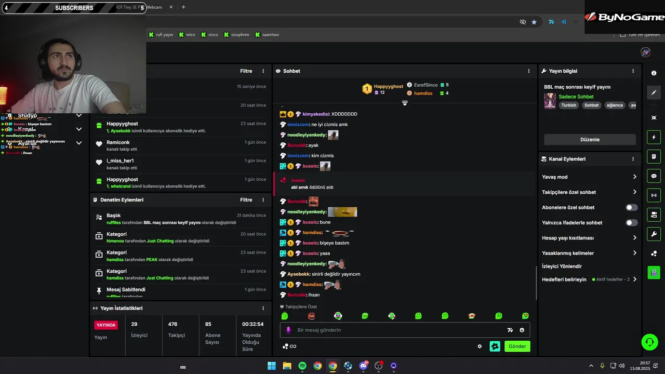665x374 pixels.
Task: Send message with Gönder button
Action: pyautogui.click(x=517, y=346)
